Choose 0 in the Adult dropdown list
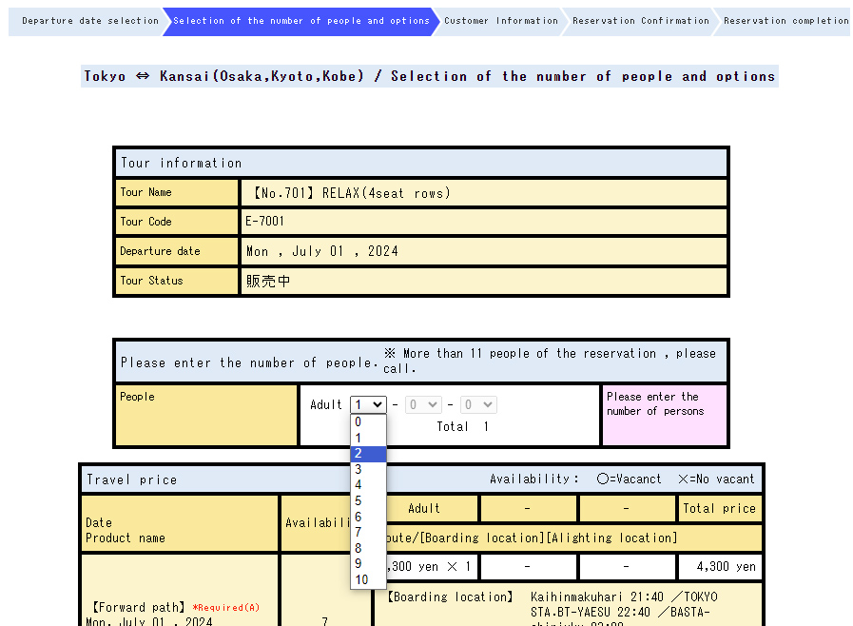853x626 pixels. coord(367,422)
